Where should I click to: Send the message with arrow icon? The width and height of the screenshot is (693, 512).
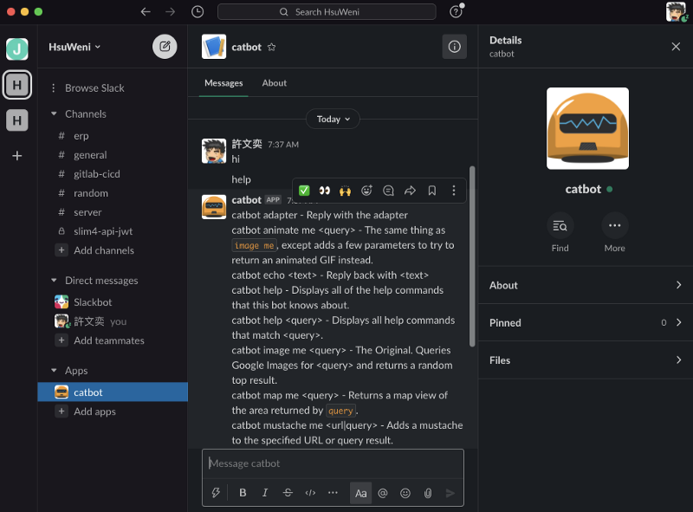450,493
